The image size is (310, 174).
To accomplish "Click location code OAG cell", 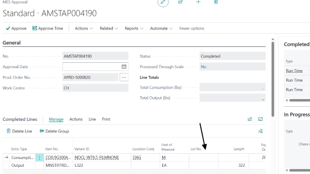I will (137, 158).
